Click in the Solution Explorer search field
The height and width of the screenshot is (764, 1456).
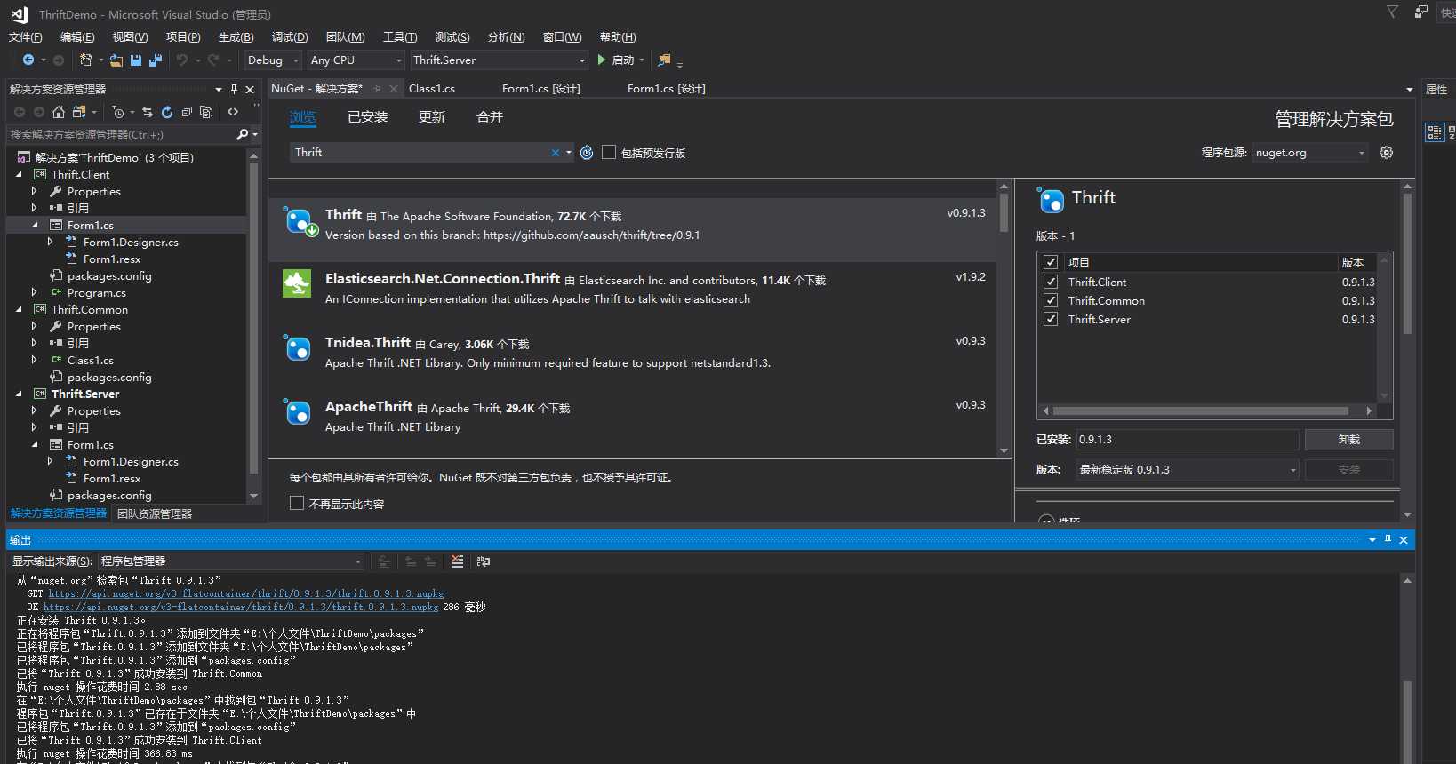click(121, 134)
